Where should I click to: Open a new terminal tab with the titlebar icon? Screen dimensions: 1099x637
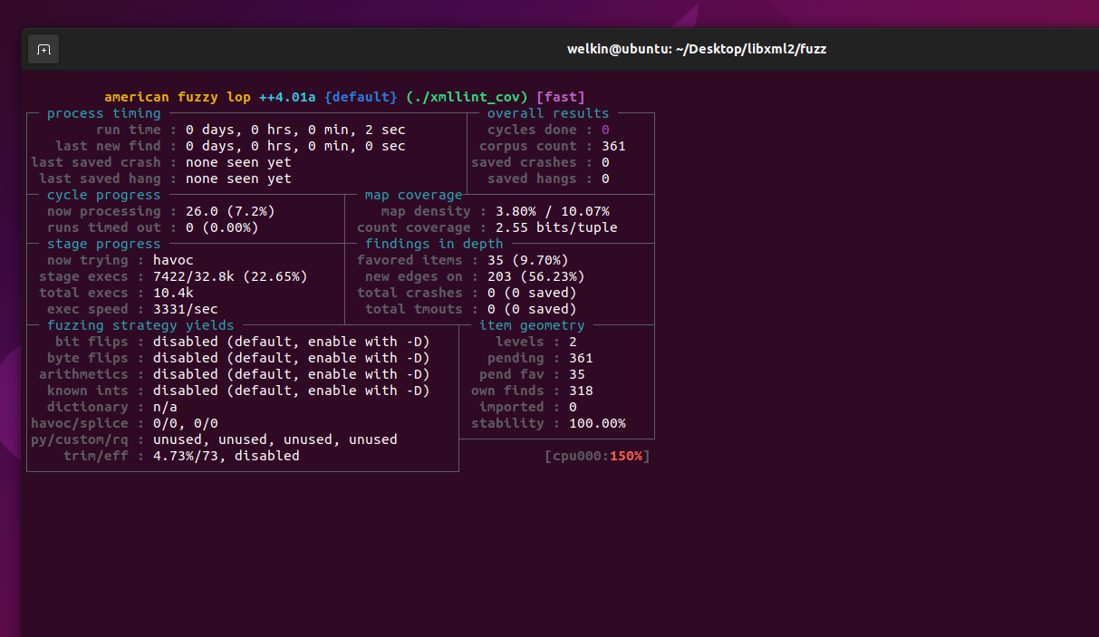tap(43, 50)
